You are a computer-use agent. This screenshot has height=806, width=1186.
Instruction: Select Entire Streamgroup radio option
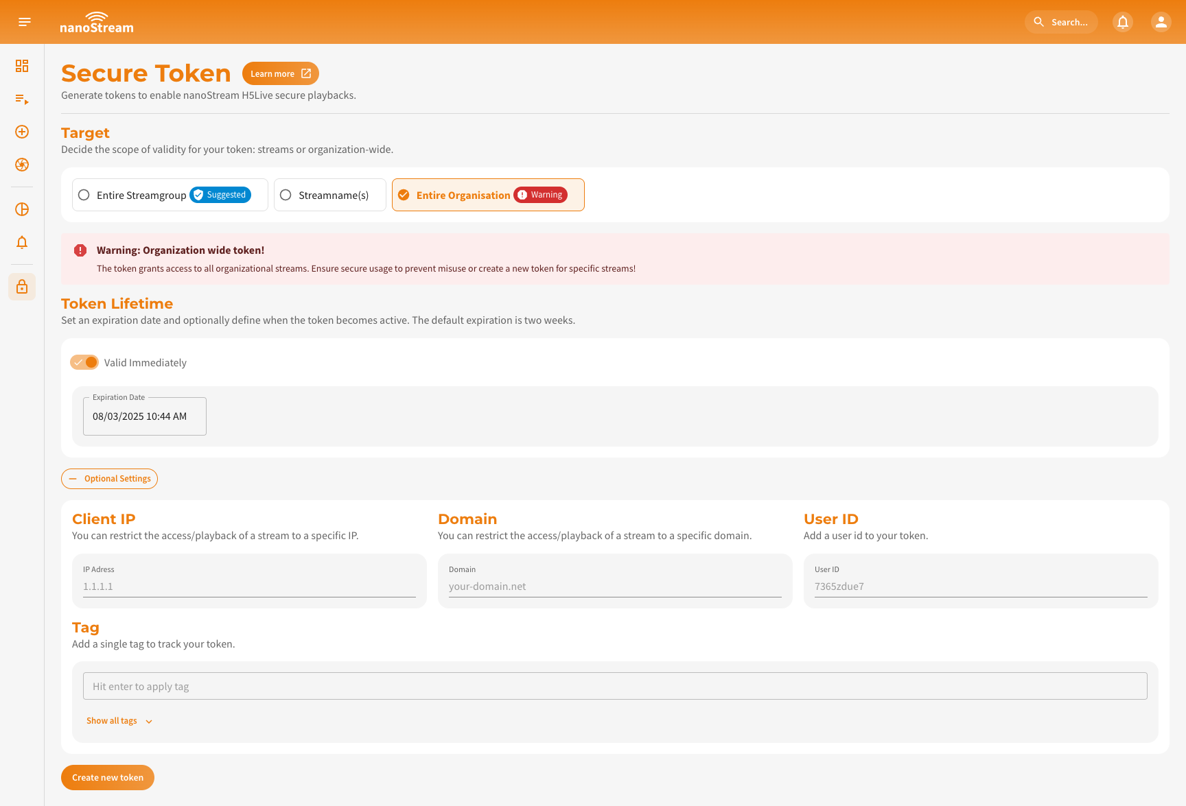[170, 195]
